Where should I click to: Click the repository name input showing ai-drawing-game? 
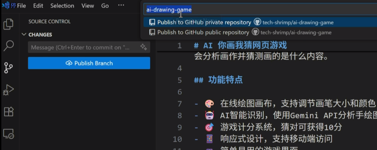coord(261,10)
